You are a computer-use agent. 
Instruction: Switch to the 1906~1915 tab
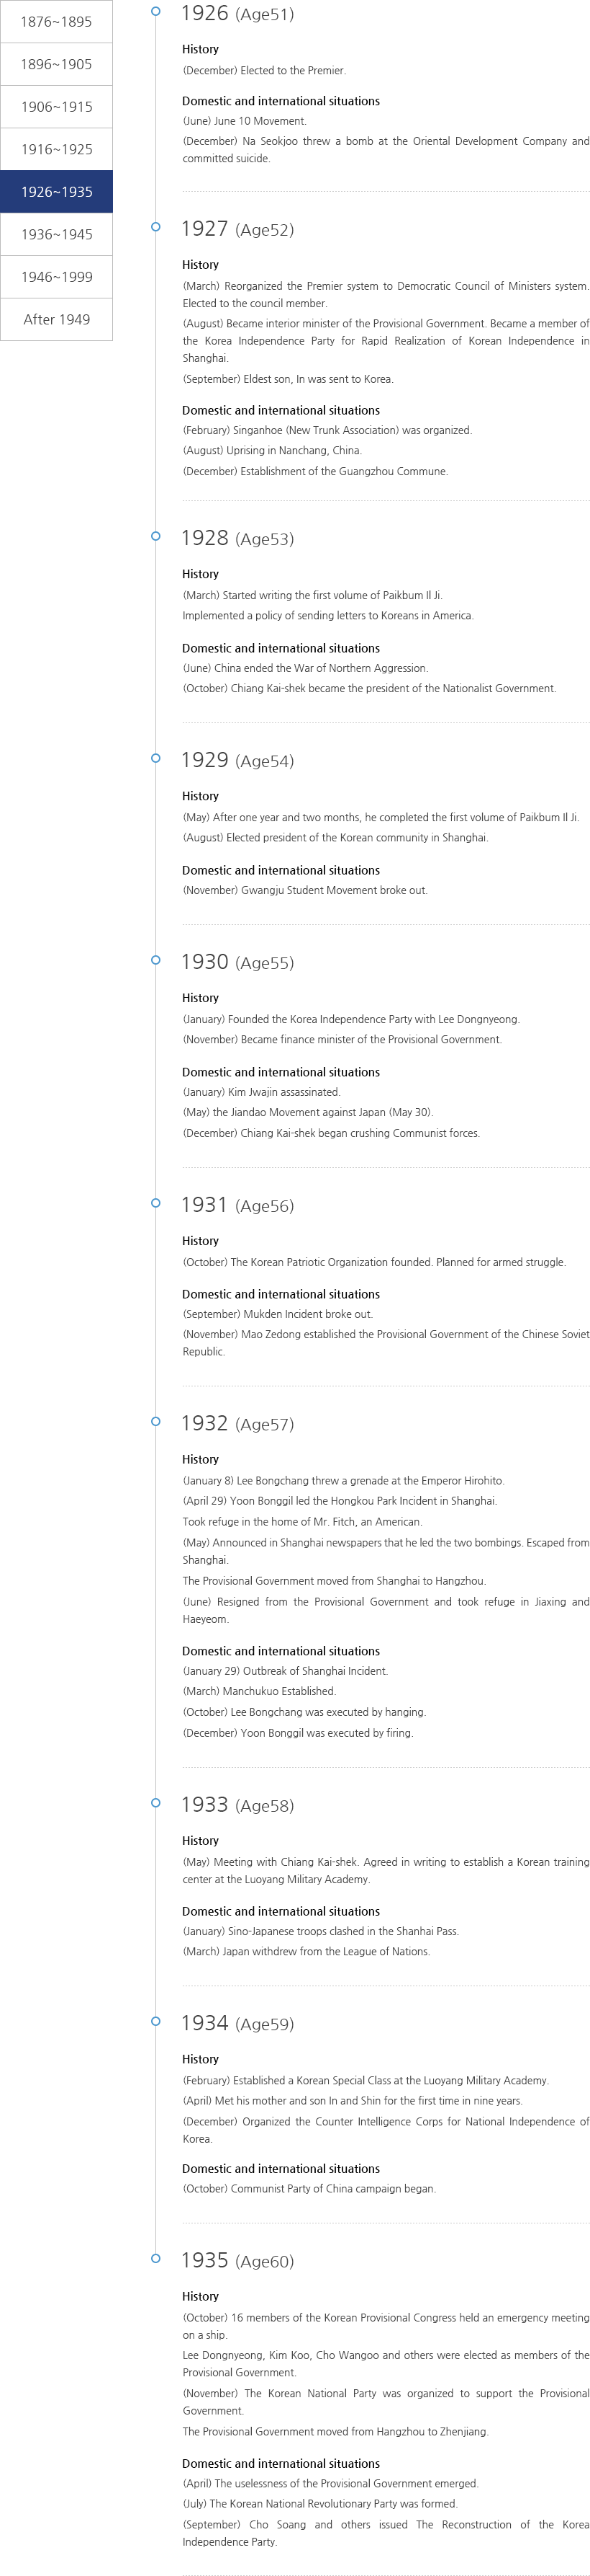click(56, 107)
